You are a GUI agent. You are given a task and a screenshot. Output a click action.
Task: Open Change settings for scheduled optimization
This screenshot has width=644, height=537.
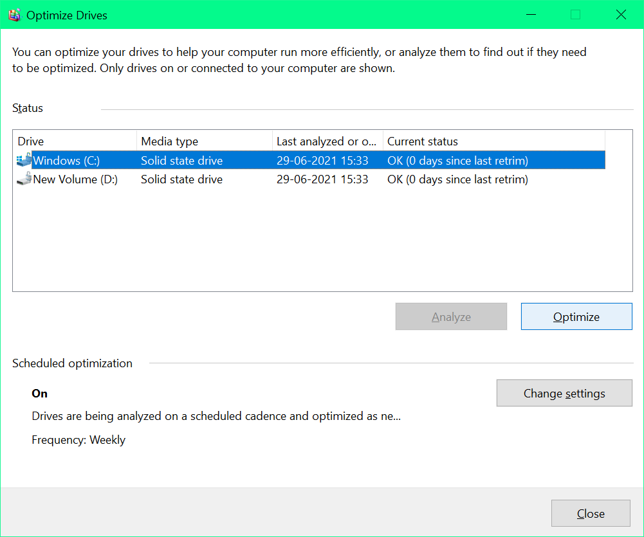click(x=564, y=393)
